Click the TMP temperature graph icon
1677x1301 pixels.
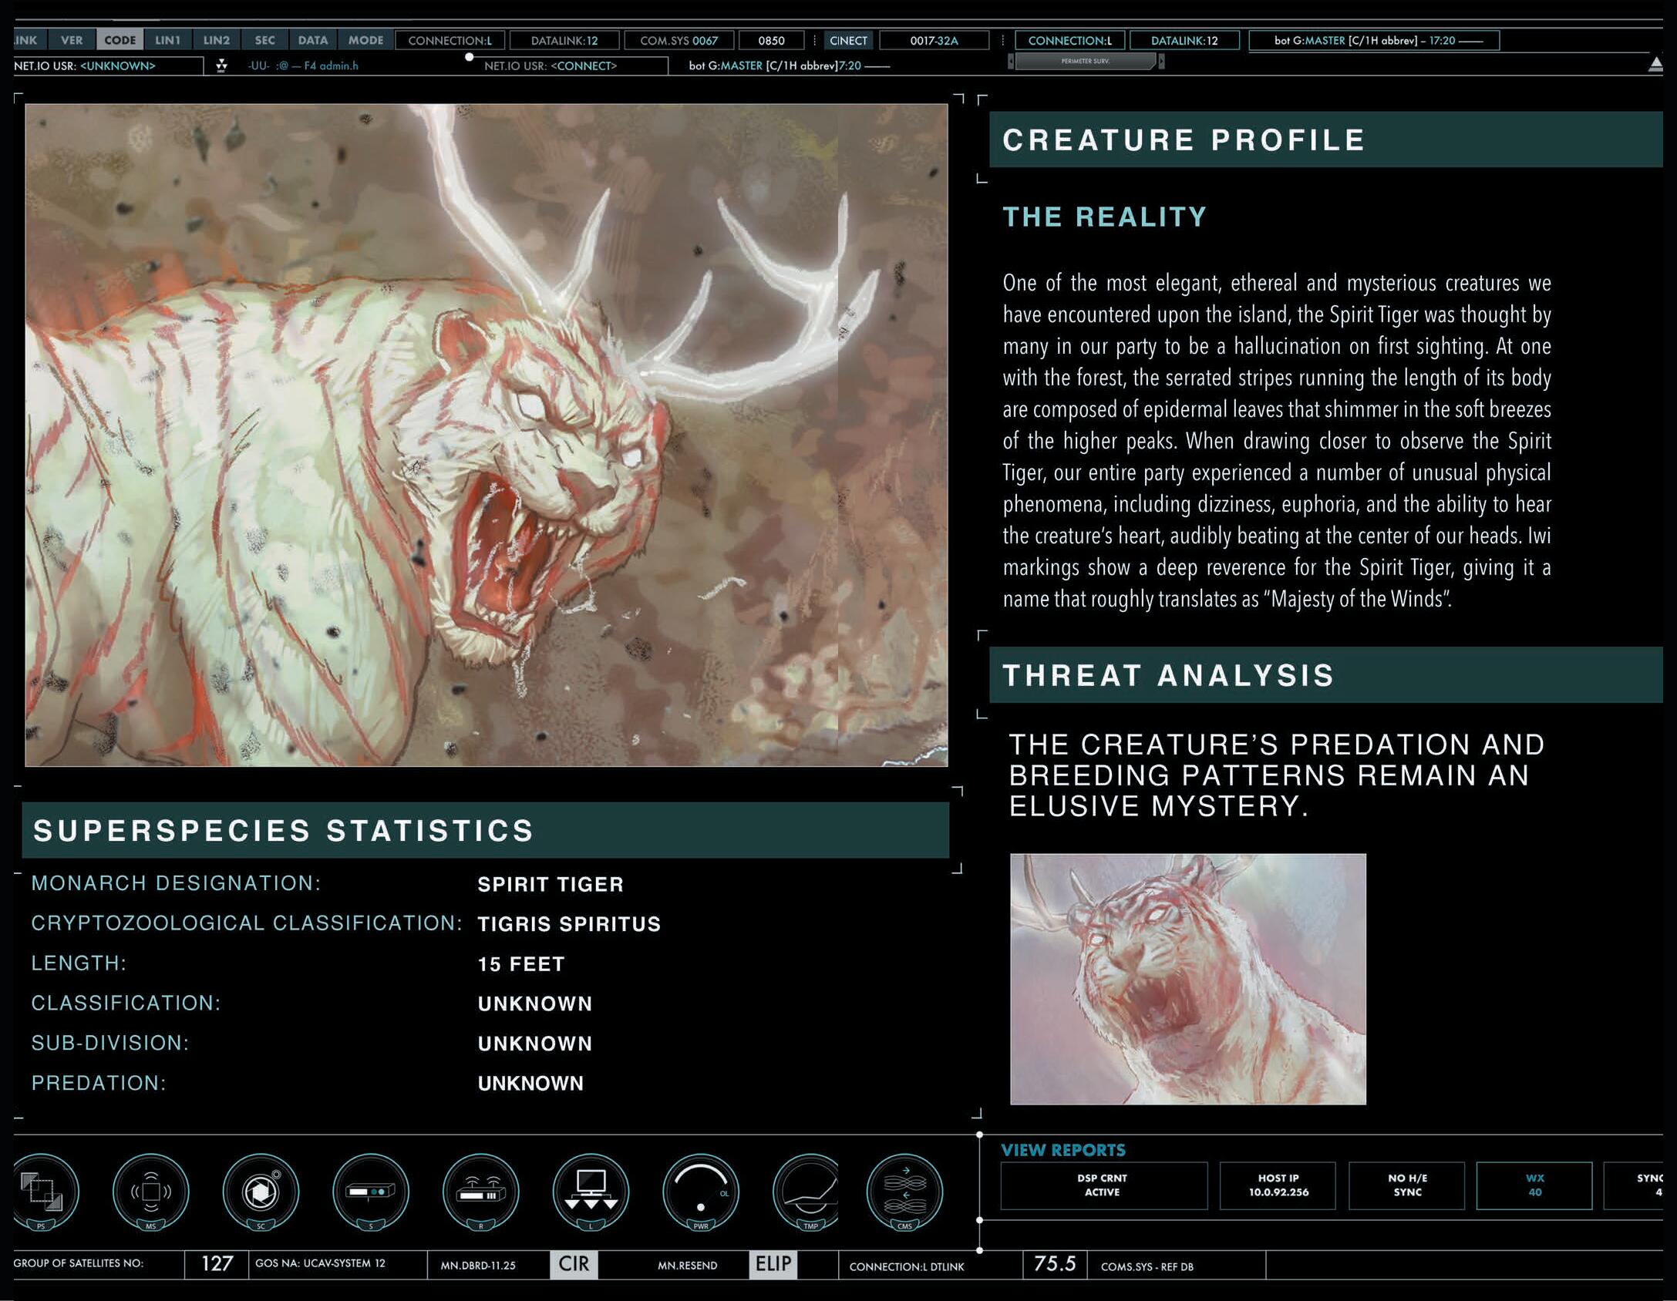point(808,1191)
